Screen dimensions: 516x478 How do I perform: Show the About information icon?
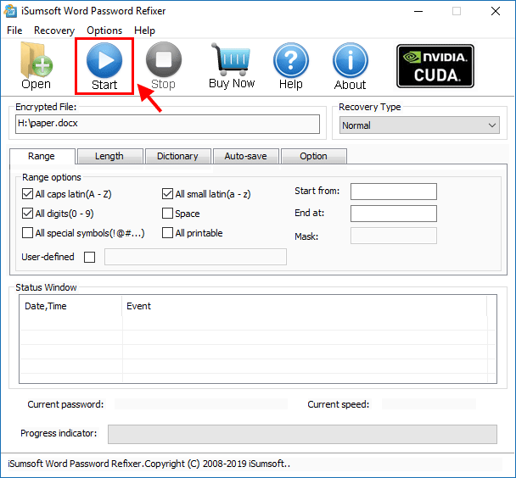click(x=351, y=66)
